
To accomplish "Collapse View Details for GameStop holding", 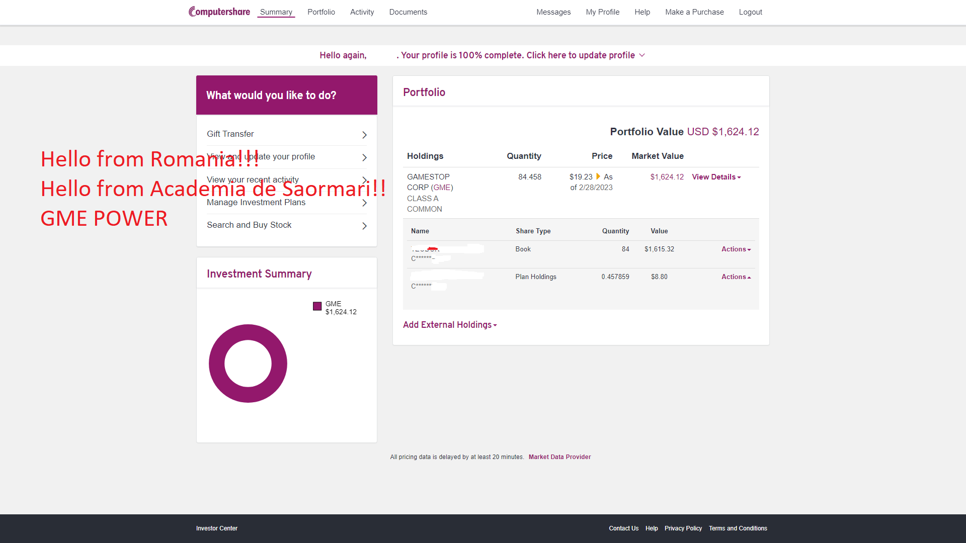I will (x=716, y=177).
